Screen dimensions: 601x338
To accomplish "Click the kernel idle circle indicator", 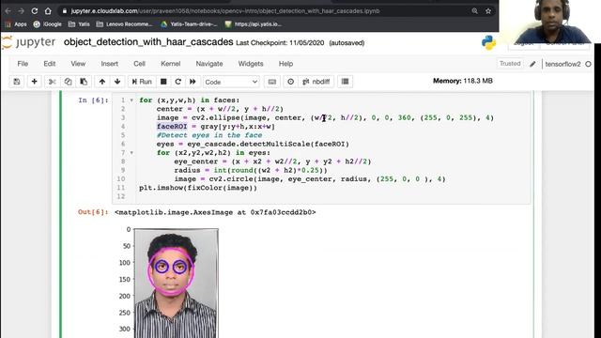I will coord(588,64).
